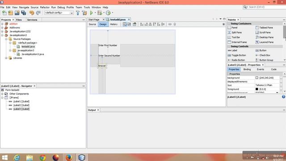Click the Panel icon in Palette
286x161 pixels.
[229, 28]
